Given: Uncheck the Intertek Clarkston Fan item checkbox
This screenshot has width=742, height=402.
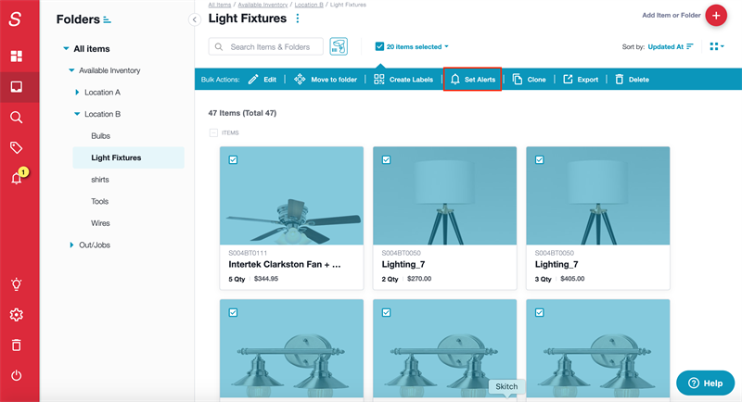Looking at the screenshot, I should point(233,160).
